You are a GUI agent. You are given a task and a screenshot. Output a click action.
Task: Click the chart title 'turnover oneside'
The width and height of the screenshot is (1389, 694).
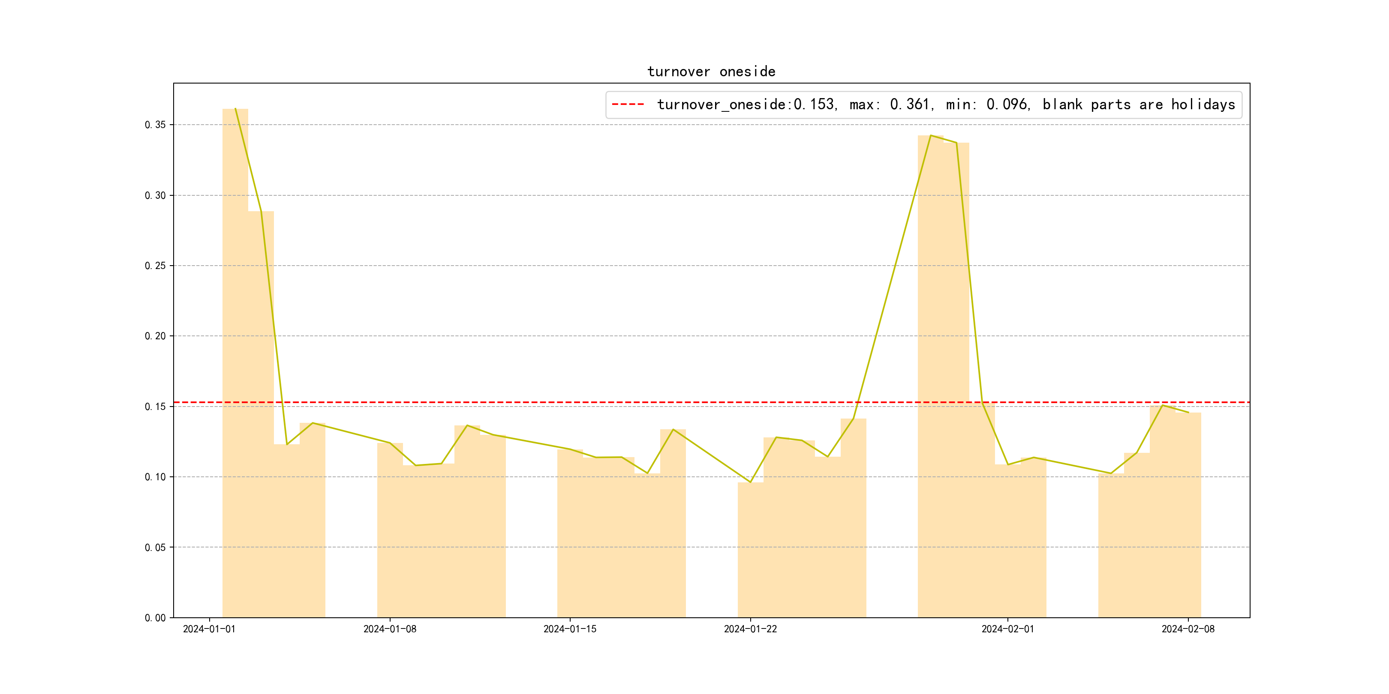[x=711, y=71]
